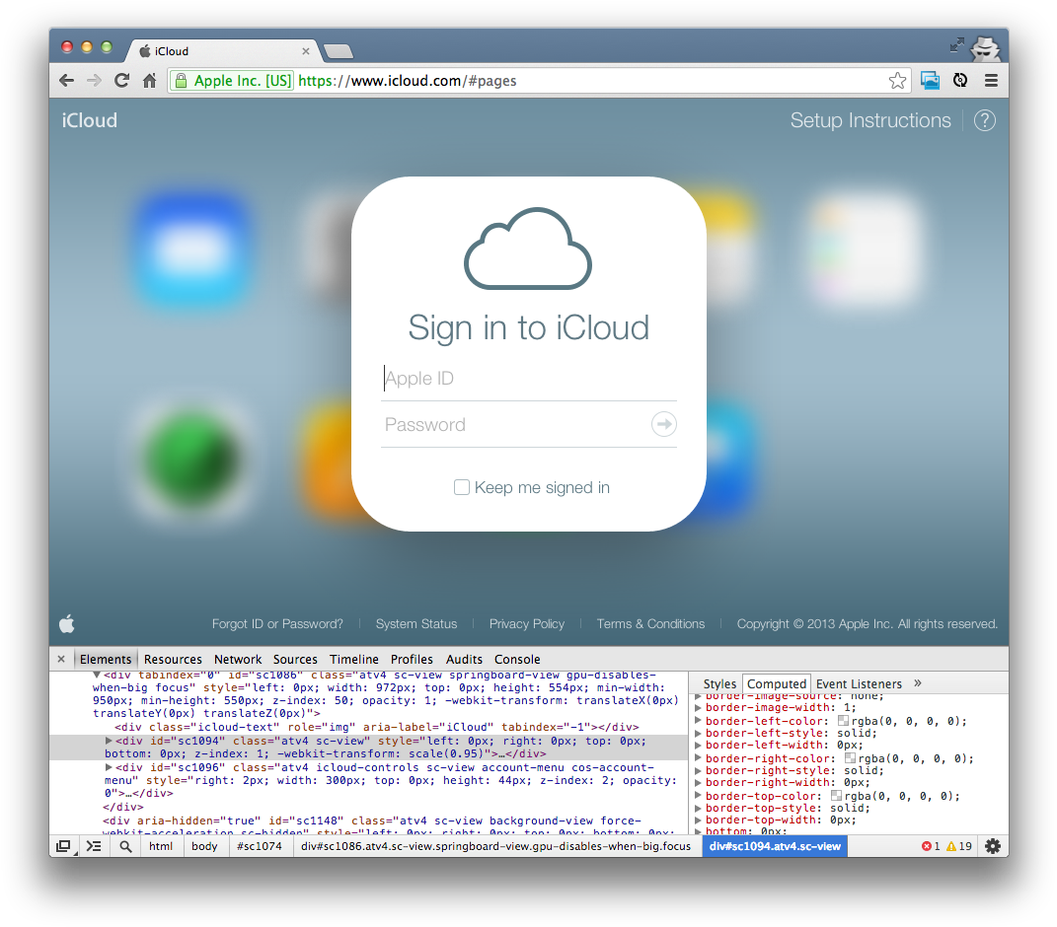Click into the Apple ID field
Image resolution: width=1057 pixels, height=927 pixels.
pyautogui.click(x=528, y=379)
